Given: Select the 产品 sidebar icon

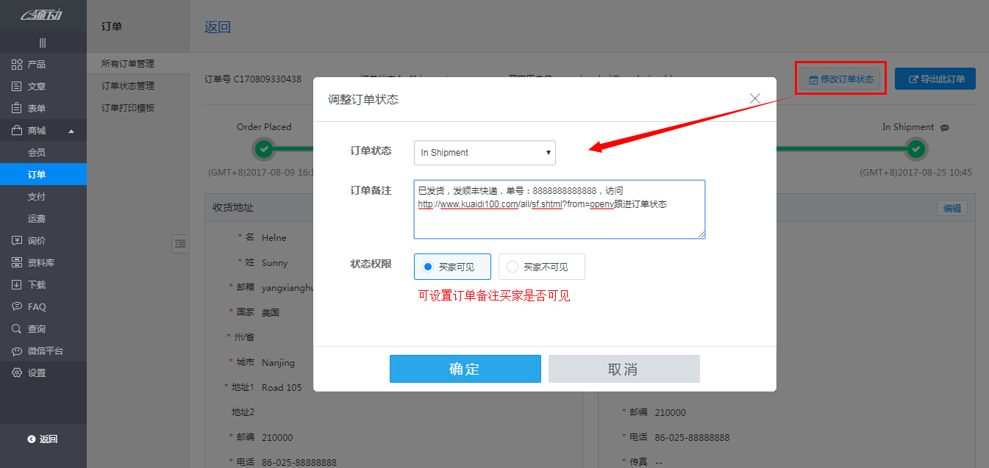Looking at the screenshot, I should click(33, 64).
